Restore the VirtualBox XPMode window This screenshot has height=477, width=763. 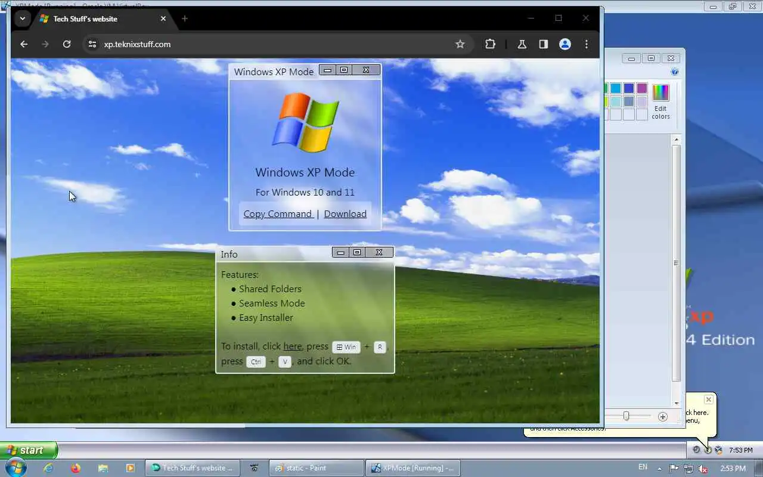click(733, 7)
